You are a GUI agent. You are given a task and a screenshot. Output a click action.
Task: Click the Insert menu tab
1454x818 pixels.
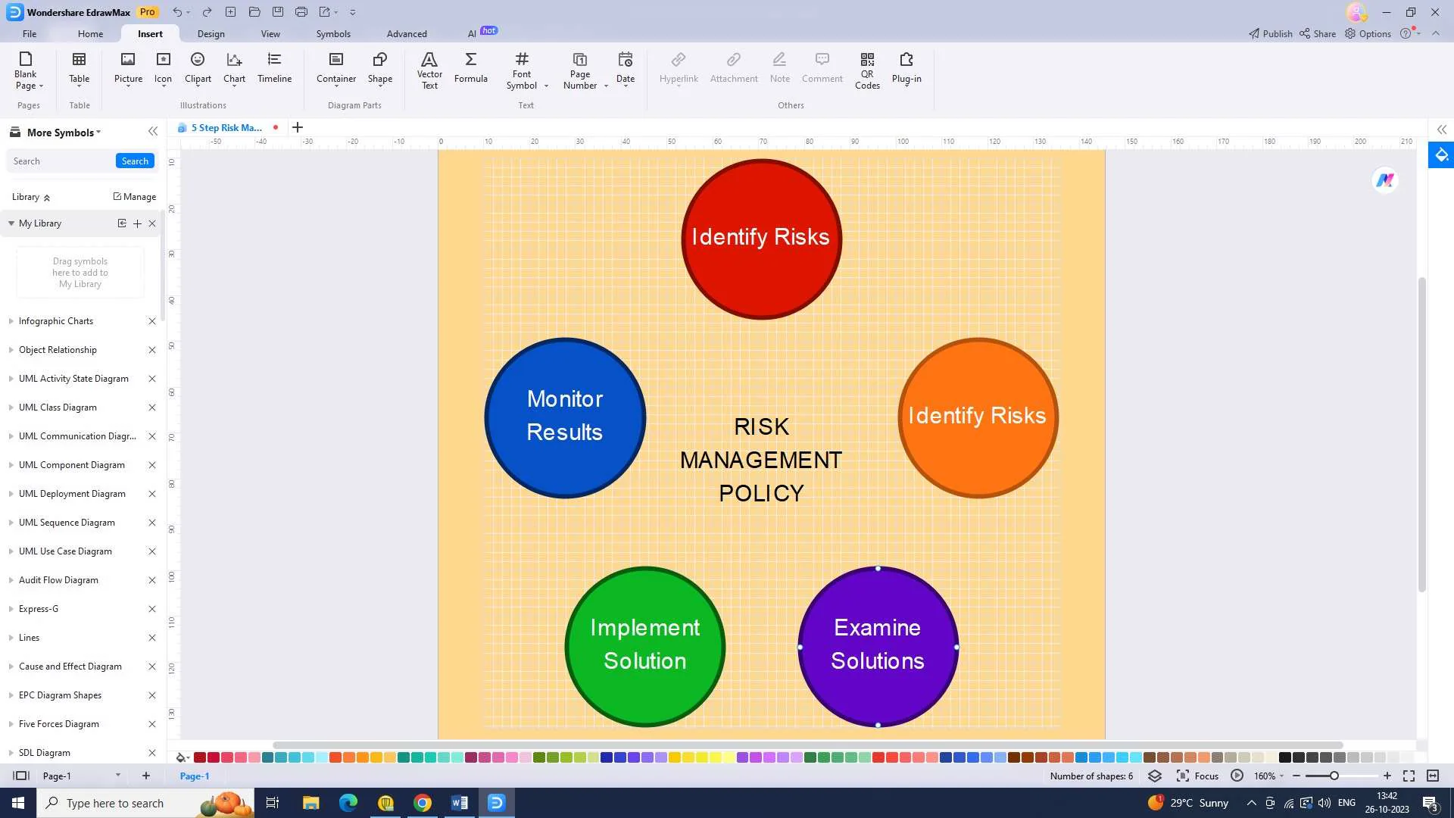tap(150, 33)
